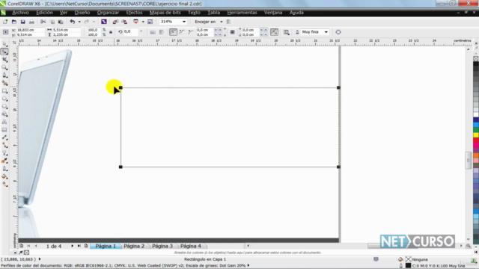Switch to the Página 2 tab
Viewport: 479px width, 269px height.
(134, 246)
